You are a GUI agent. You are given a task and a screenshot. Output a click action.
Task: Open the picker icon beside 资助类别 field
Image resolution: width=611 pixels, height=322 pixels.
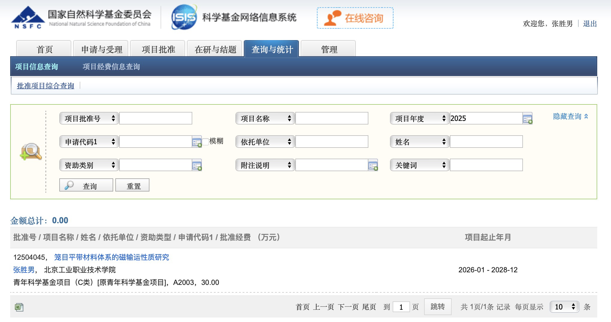tap(197, 165)
